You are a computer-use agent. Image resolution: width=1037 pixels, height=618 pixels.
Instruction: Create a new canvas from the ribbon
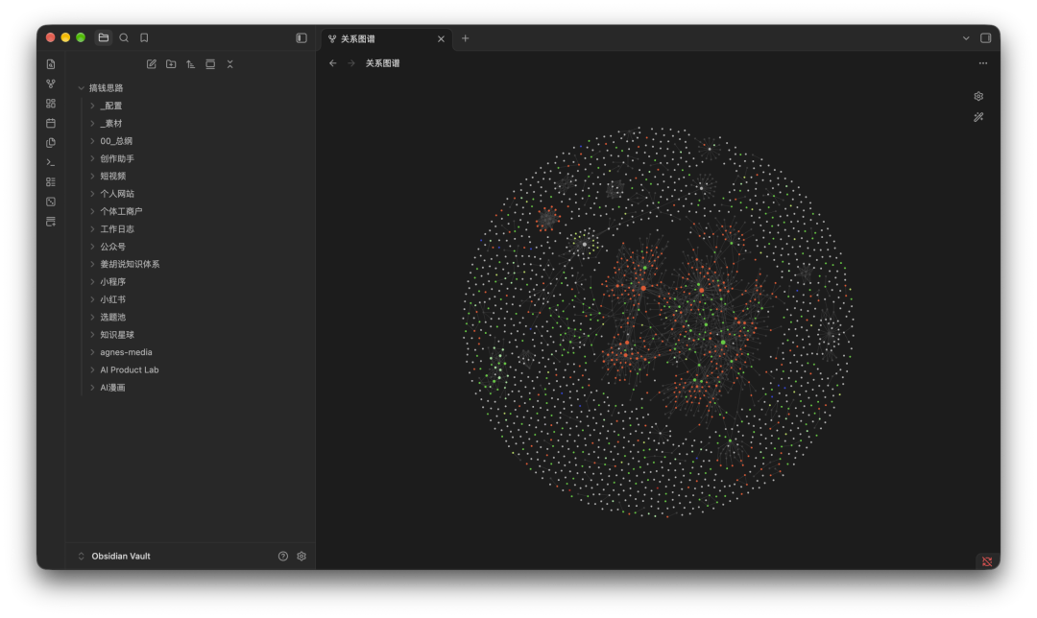(x=51, y=104)
